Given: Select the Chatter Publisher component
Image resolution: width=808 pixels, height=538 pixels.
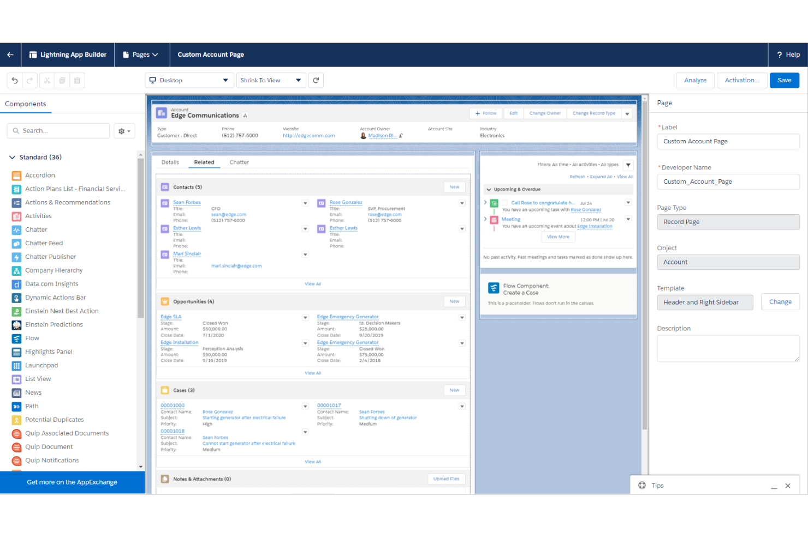Looking at the screenshot, I should click(x=50, y=257).
